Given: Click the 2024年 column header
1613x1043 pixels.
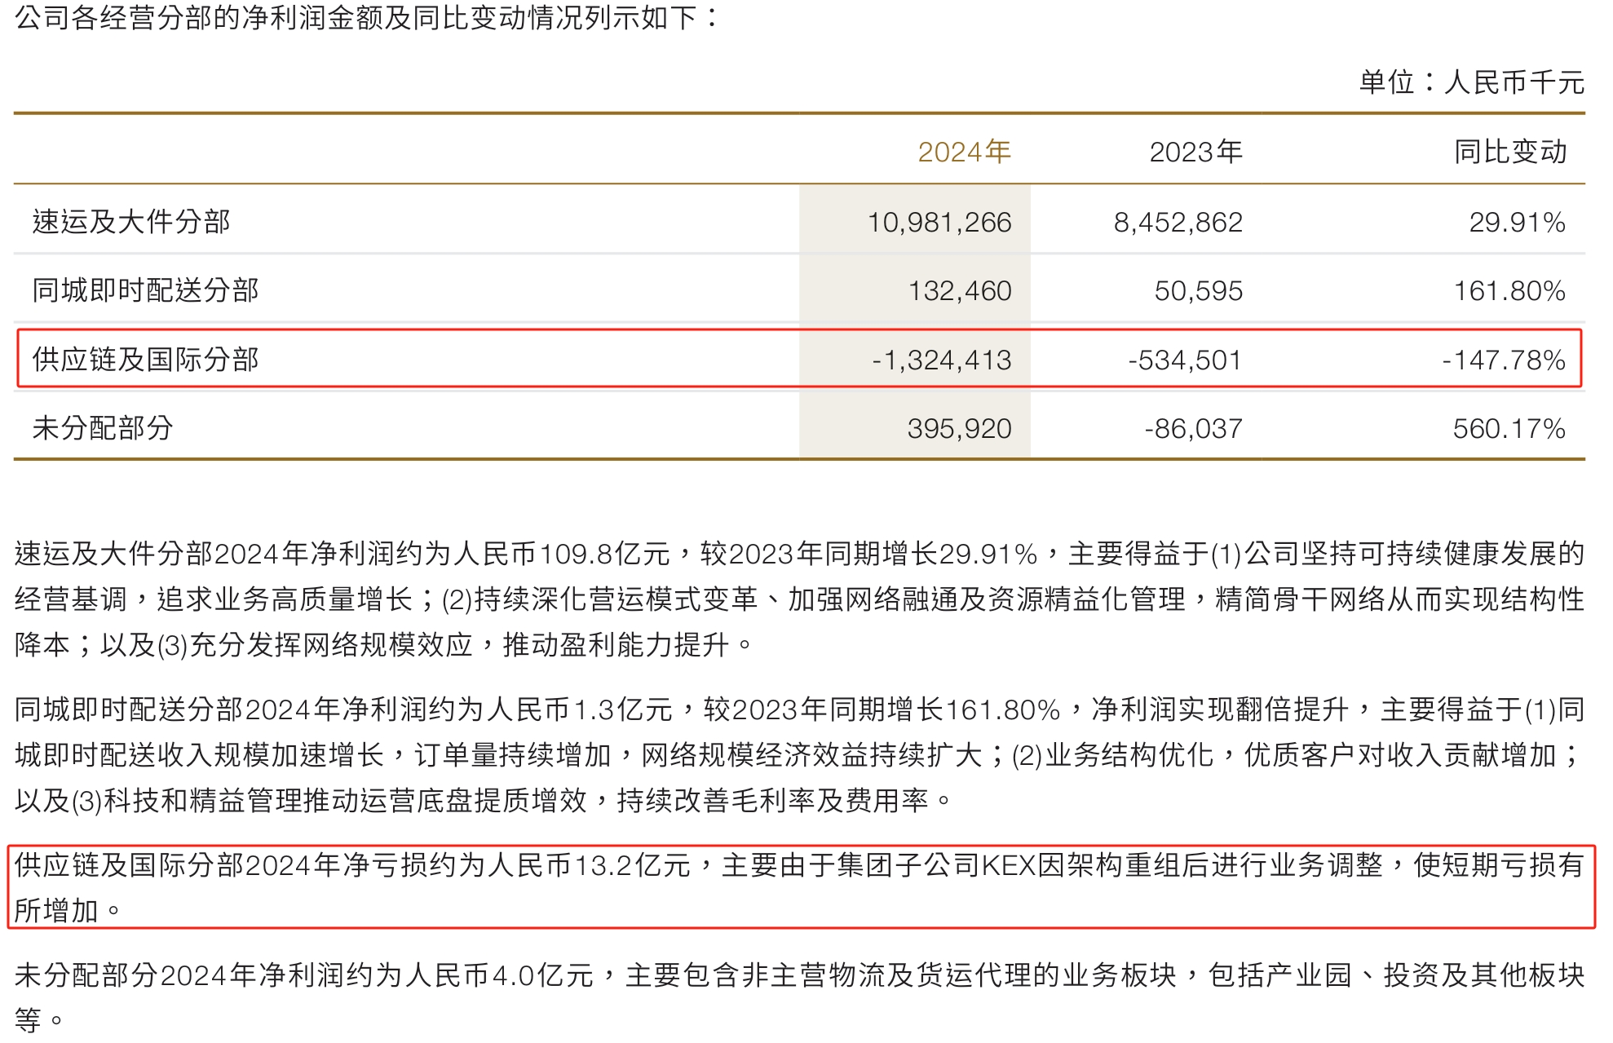Looking at the screenshot, I should click(964, 152).
